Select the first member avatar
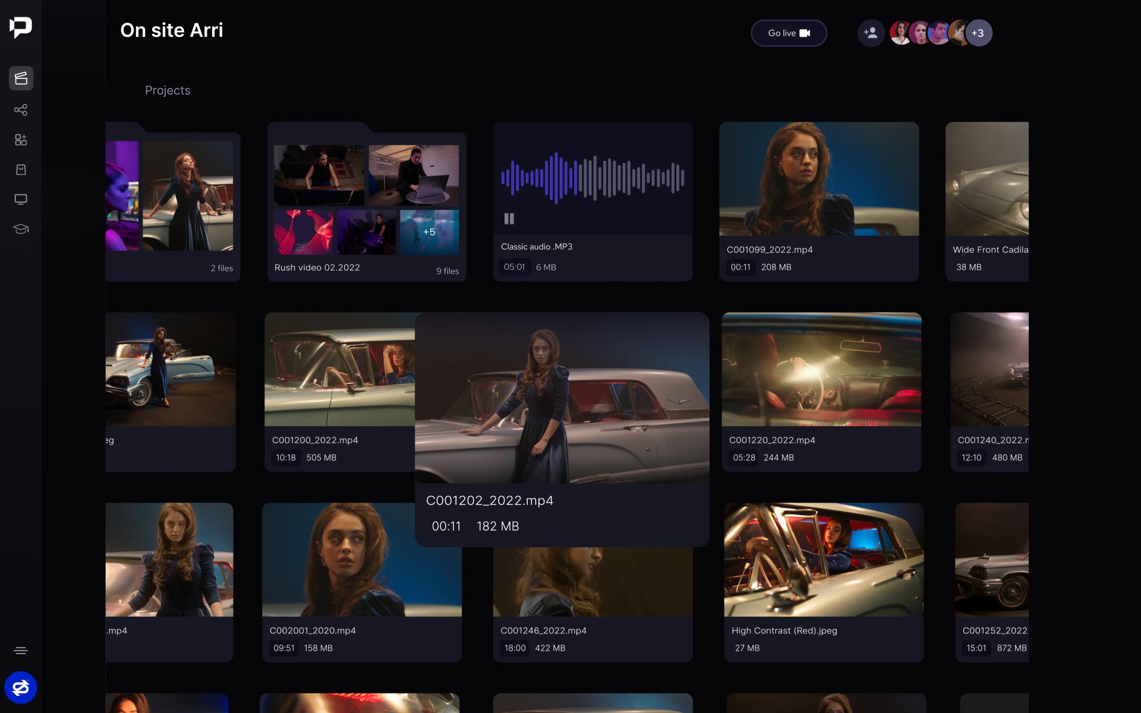Screen dimensions: 1141x713 [x=900, y=33]
